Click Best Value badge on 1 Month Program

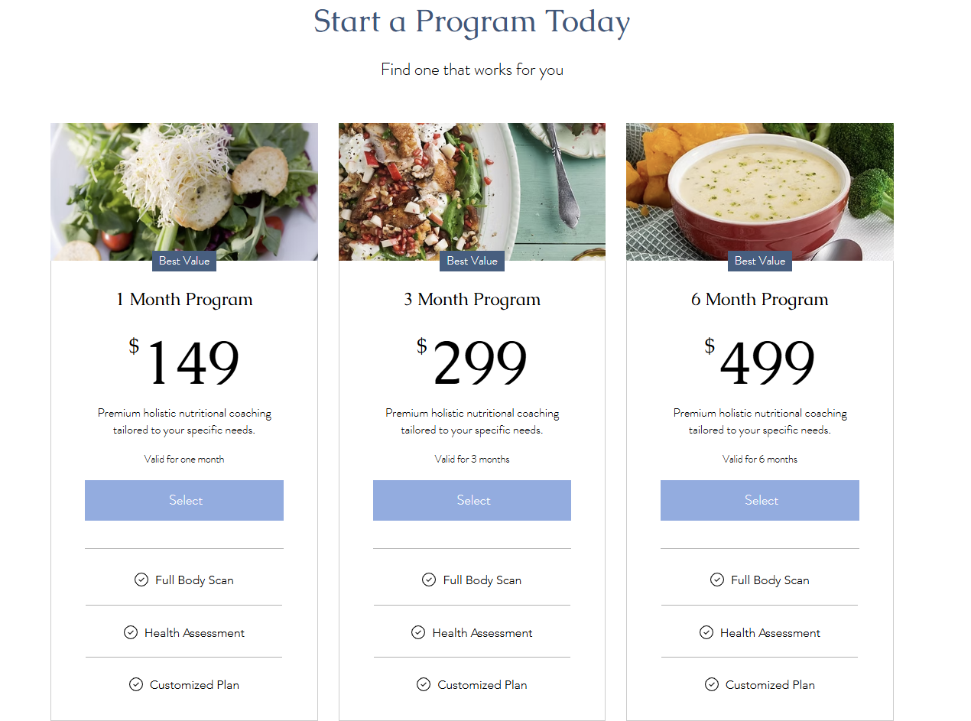pyautogui.click(x=184, y=261)
